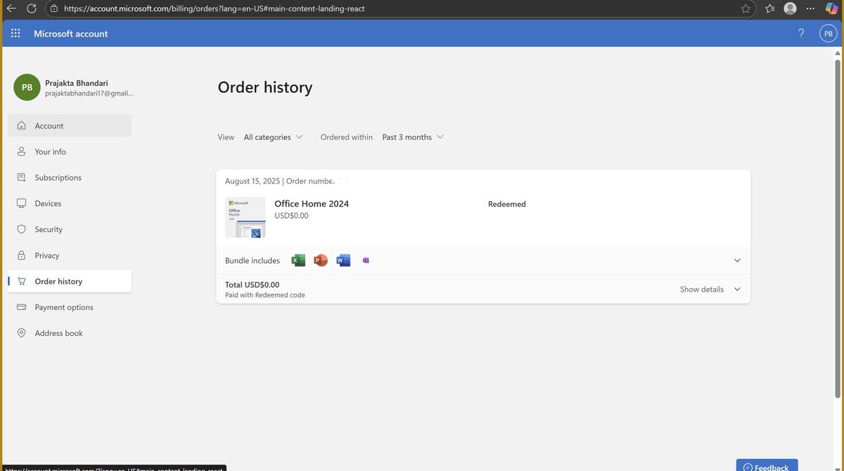
Task: Open the Microsoft apps launcher grid
Action: (15, 33)
